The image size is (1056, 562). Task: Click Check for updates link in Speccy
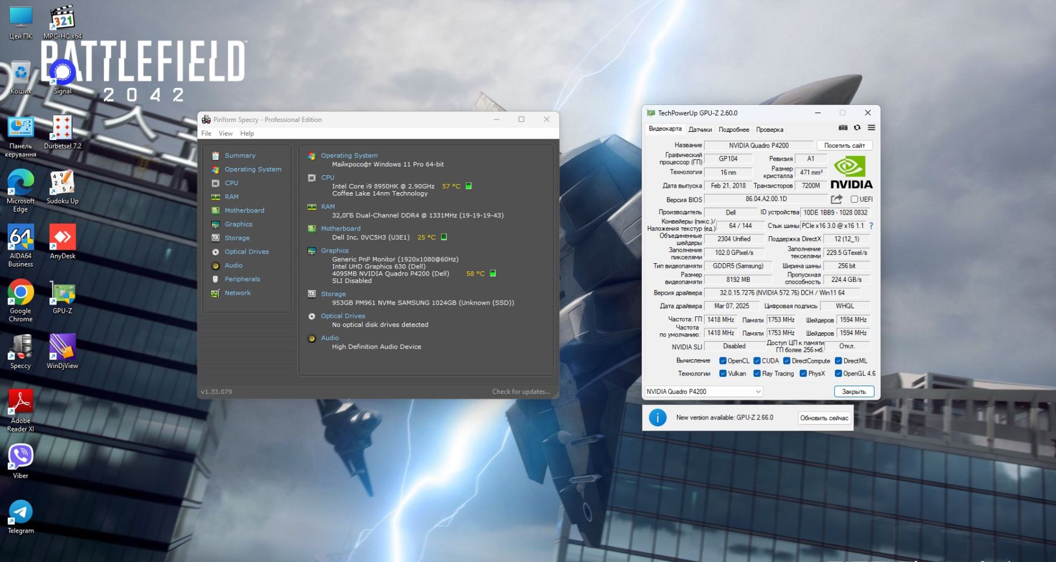point(521,391)
